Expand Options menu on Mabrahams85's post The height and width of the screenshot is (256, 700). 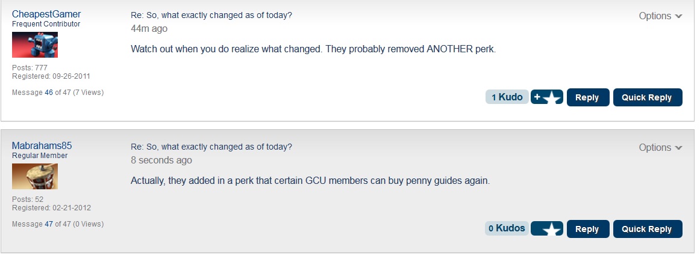[x=661, y=147]
